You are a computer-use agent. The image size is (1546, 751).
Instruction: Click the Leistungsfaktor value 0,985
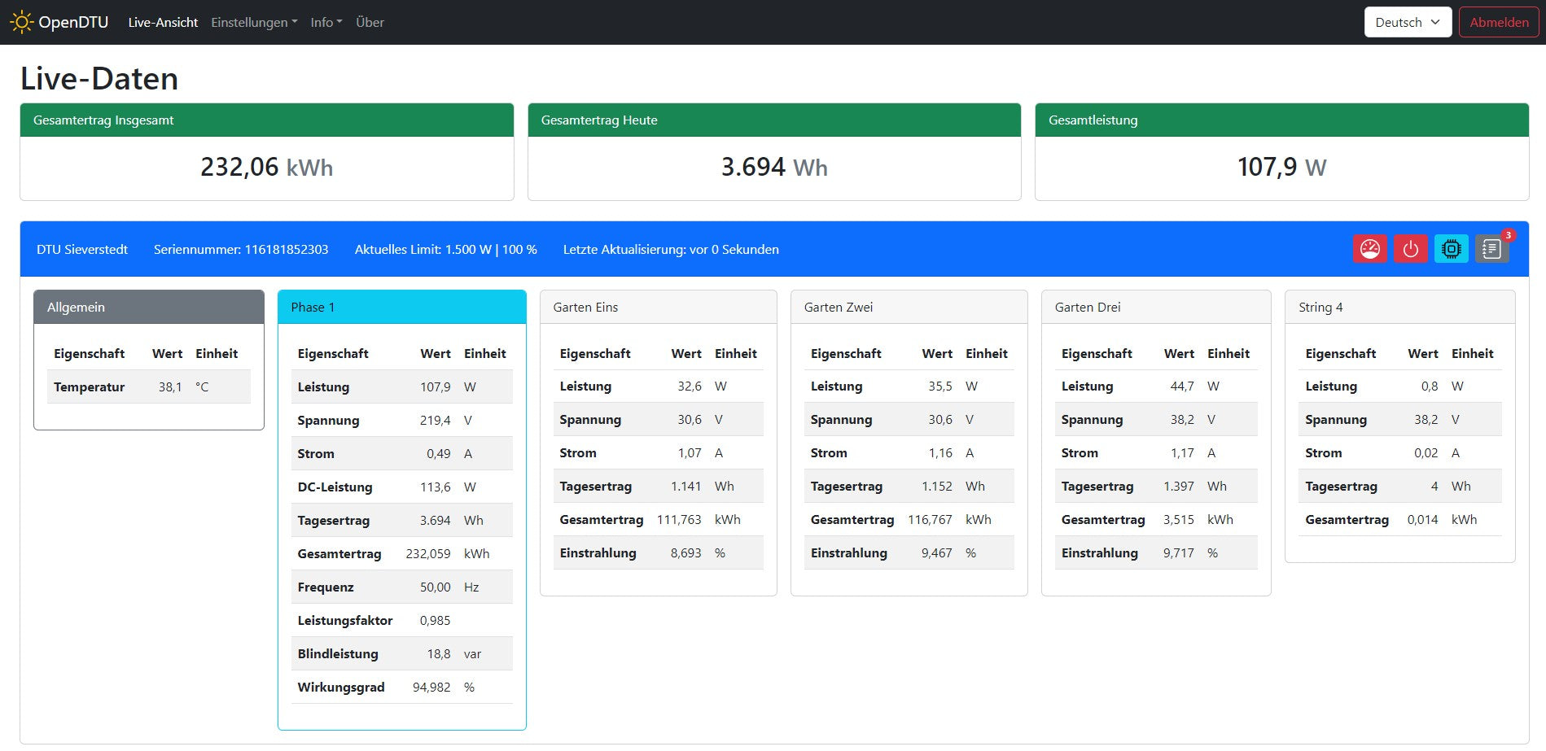(x=435, y=621)
